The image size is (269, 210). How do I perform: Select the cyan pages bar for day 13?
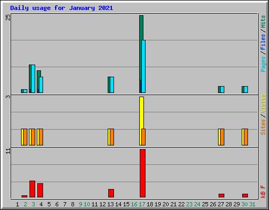click(x=112, y=85)
